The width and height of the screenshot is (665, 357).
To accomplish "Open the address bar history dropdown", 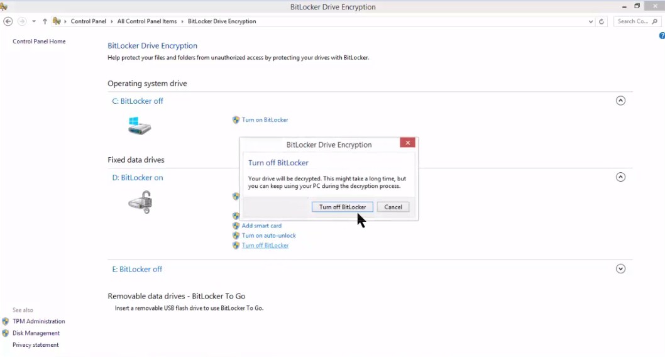I will [x=590, y=21].
